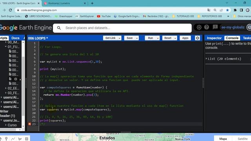Open the Apps button

[x=185, y=38]
